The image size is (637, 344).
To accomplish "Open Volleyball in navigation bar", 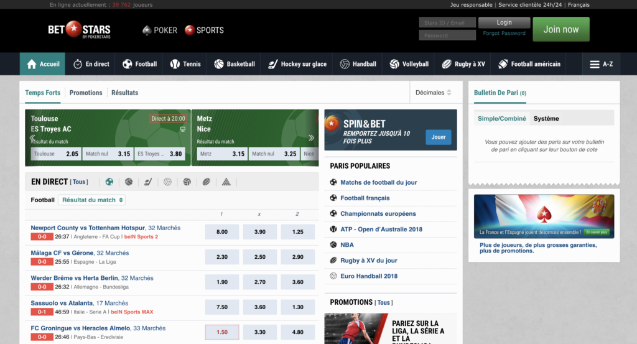I will click(x=409, y=64).
